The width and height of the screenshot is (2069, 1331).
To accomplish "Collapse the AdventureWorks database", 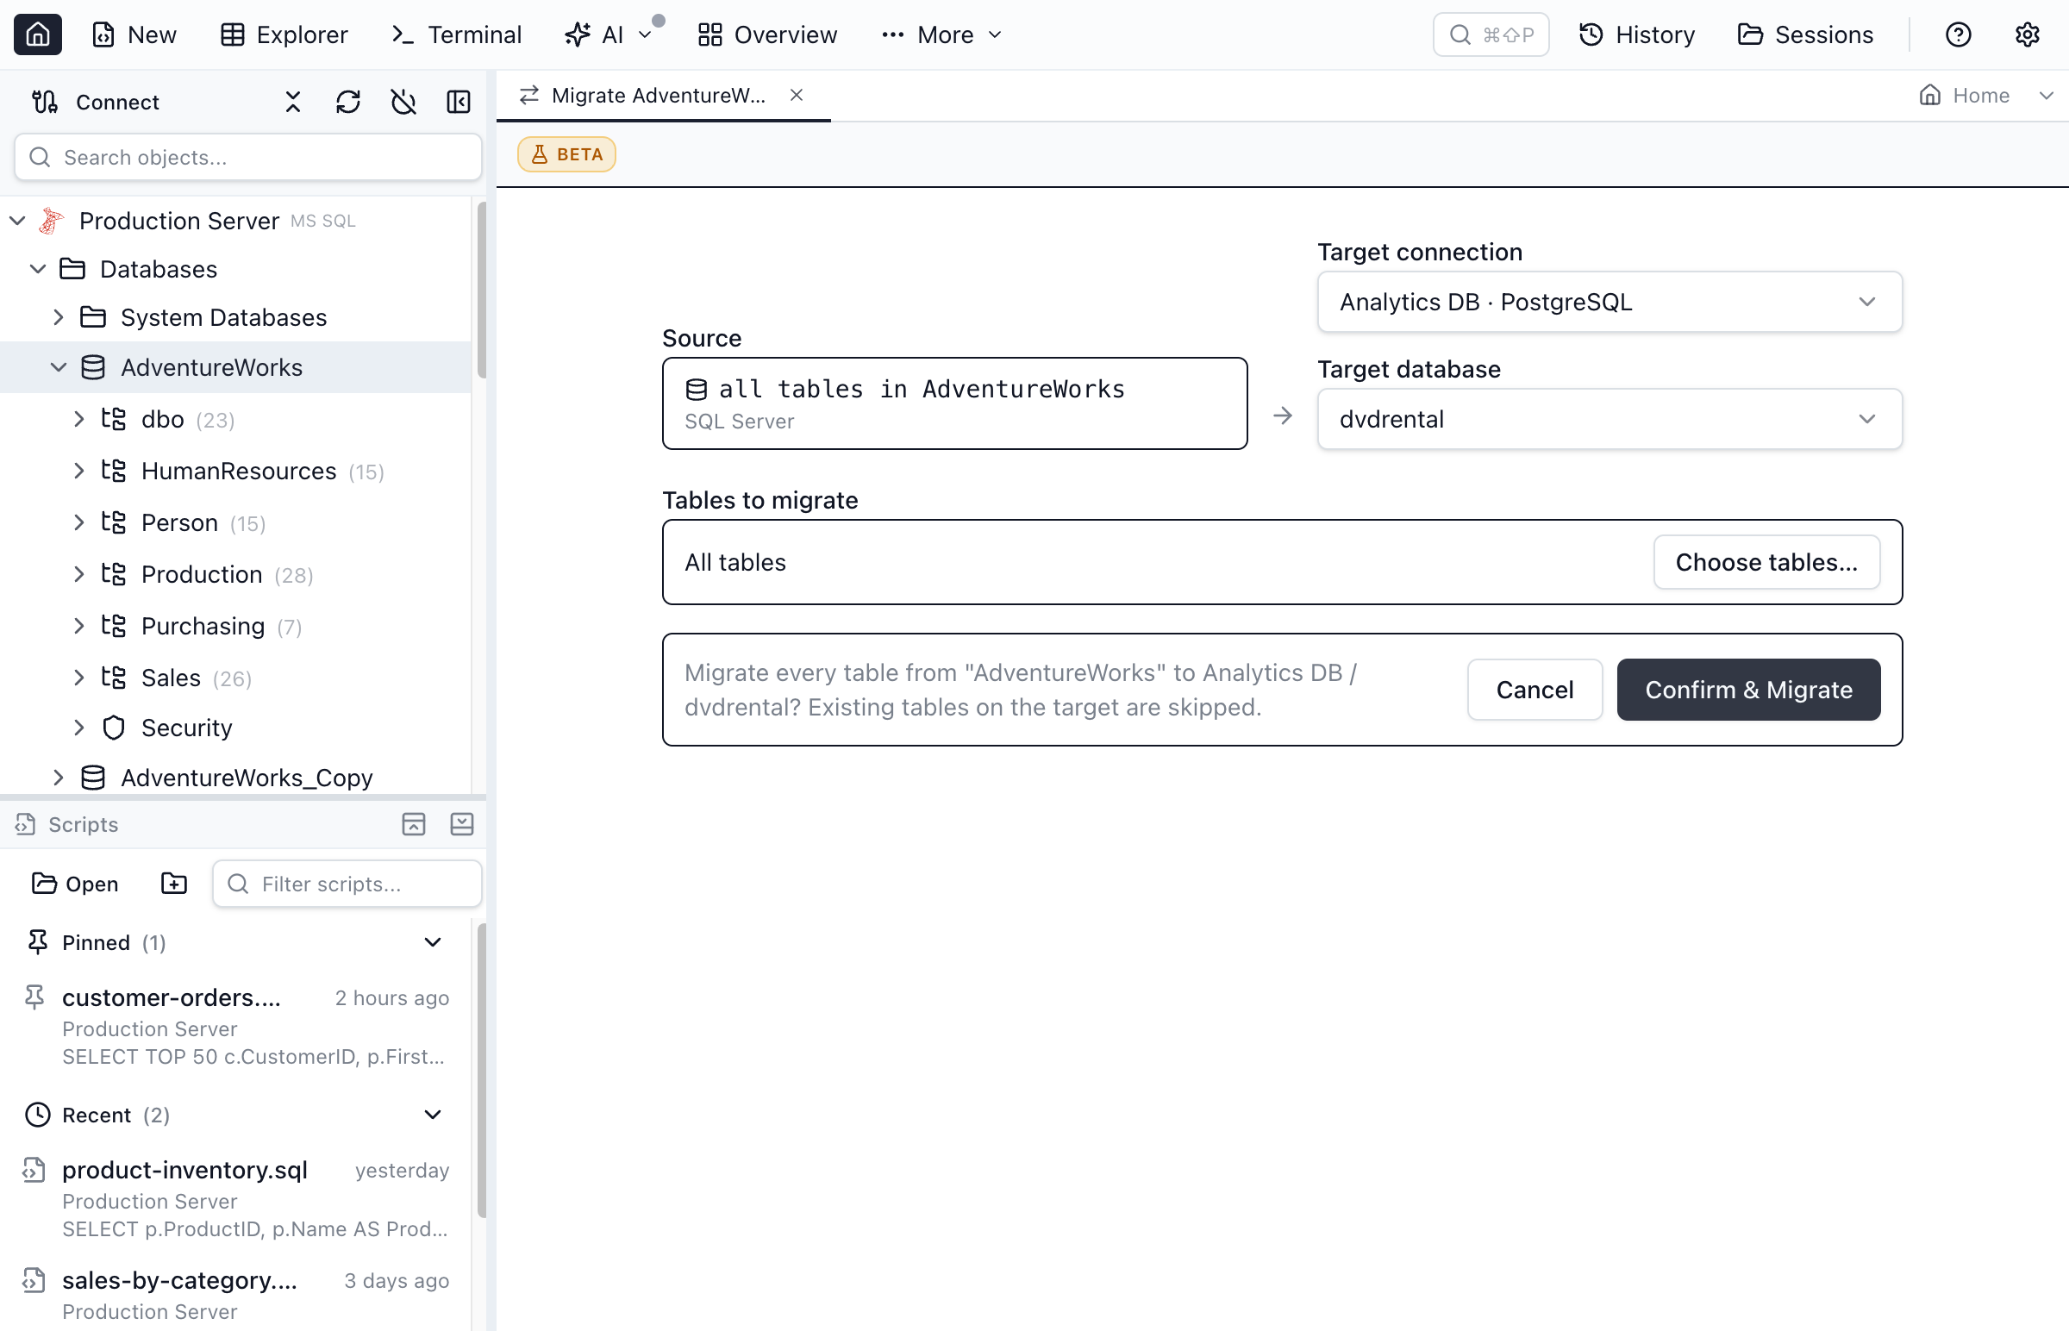I will (x=59, y=367).
